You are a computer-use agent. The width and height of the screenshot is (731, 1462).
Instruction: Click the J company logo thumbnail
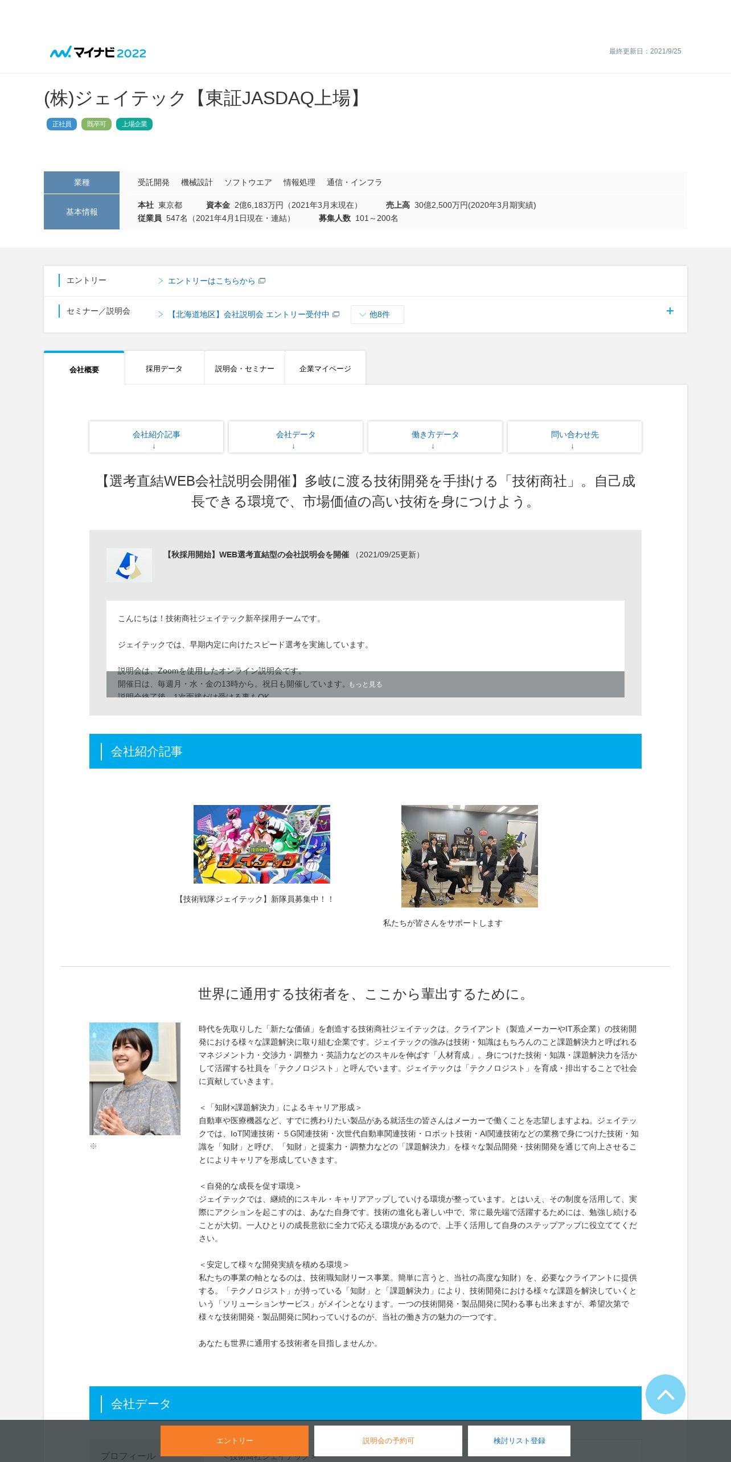(129, 565)
